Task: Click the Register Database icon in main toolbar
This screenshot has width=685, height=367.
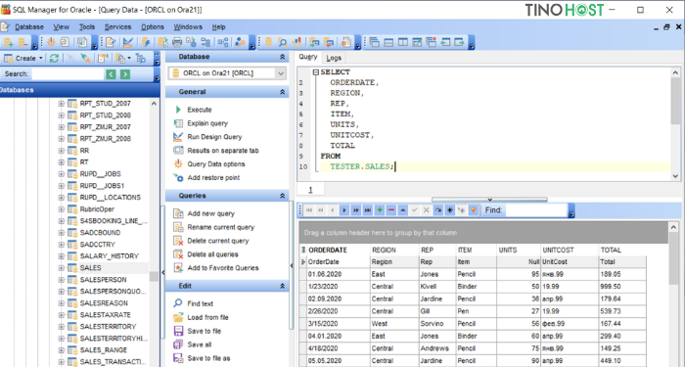Action: pyautogui.click(x=9, y=42)
